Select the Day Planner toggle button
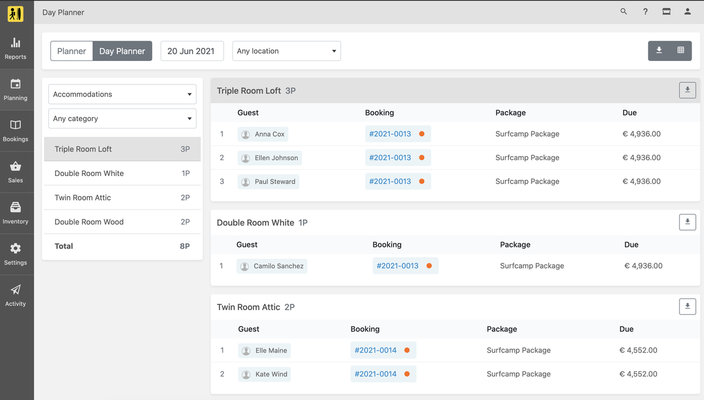This screenshot has width=704, height=400. [122, 51]
